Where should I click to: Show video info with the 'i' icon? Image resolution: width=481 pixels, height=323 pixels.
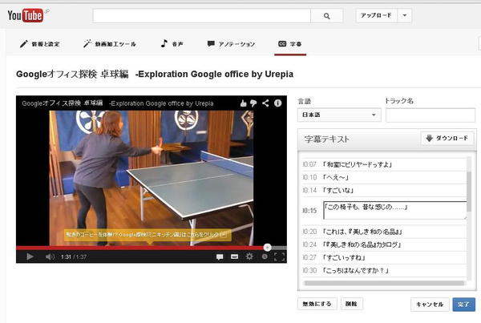click(277, 103)
